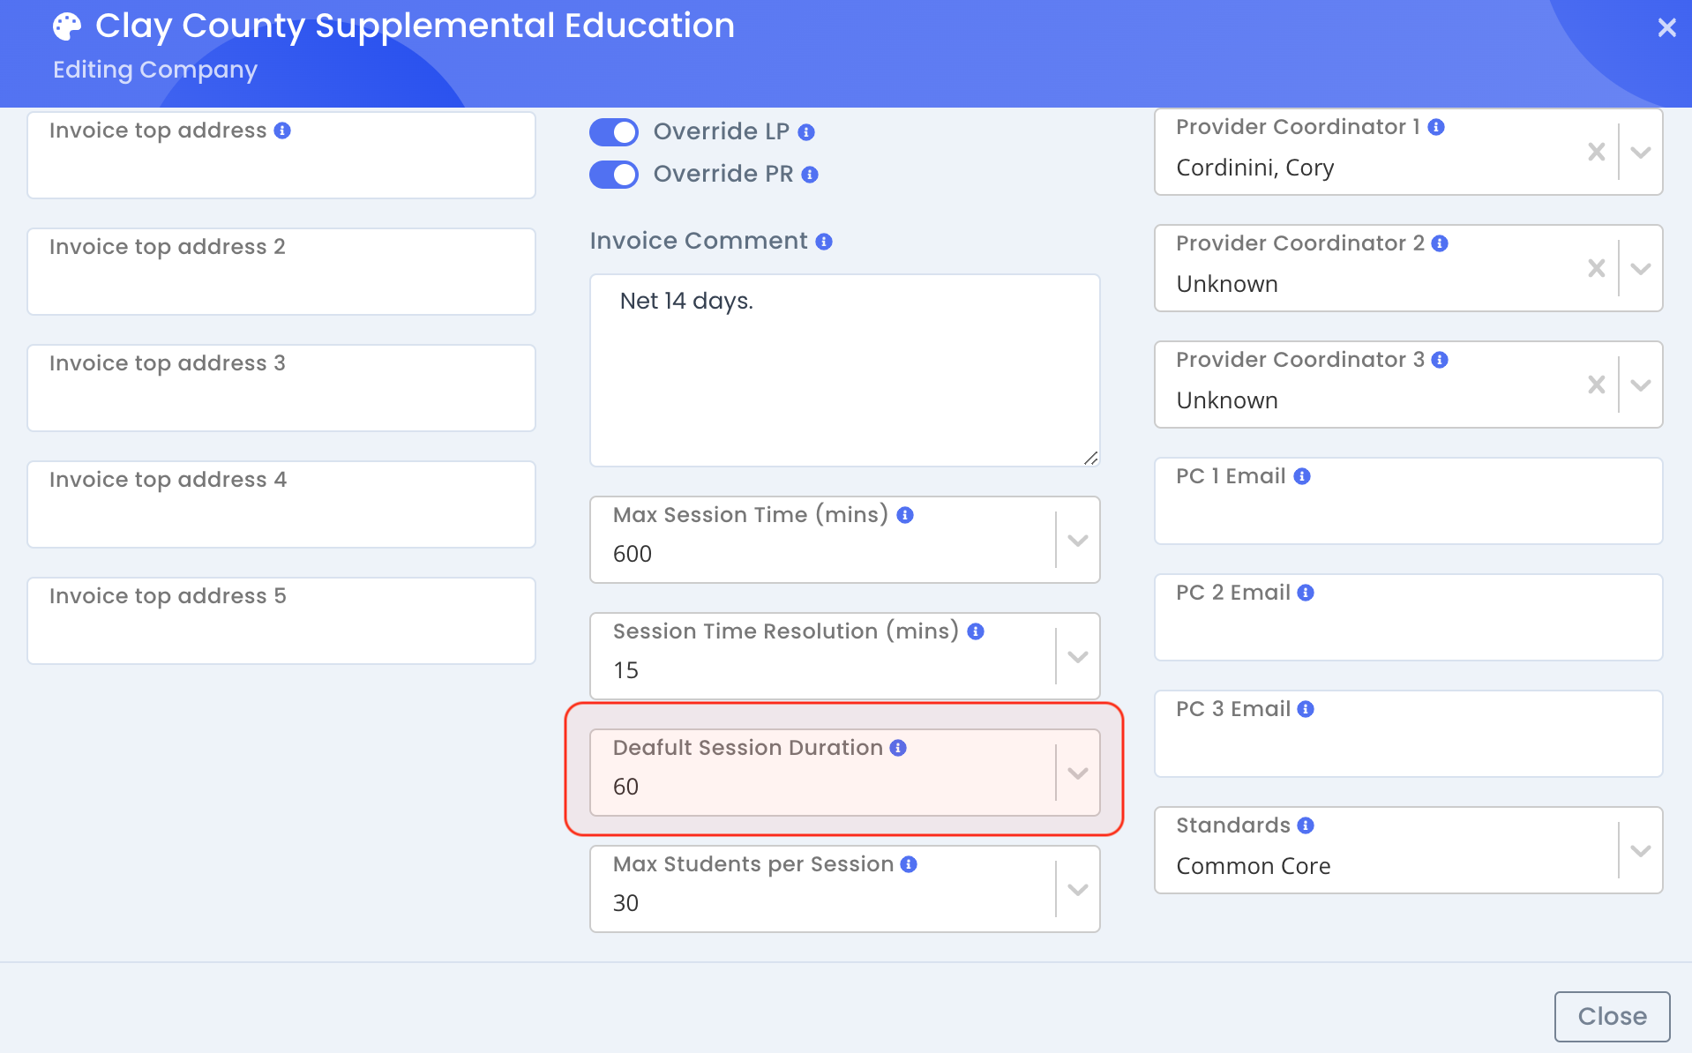Expand the Provider Coordinator 3 dropdown
The height and width of the screenshot is (1053, 1692).
point(1641,385)
